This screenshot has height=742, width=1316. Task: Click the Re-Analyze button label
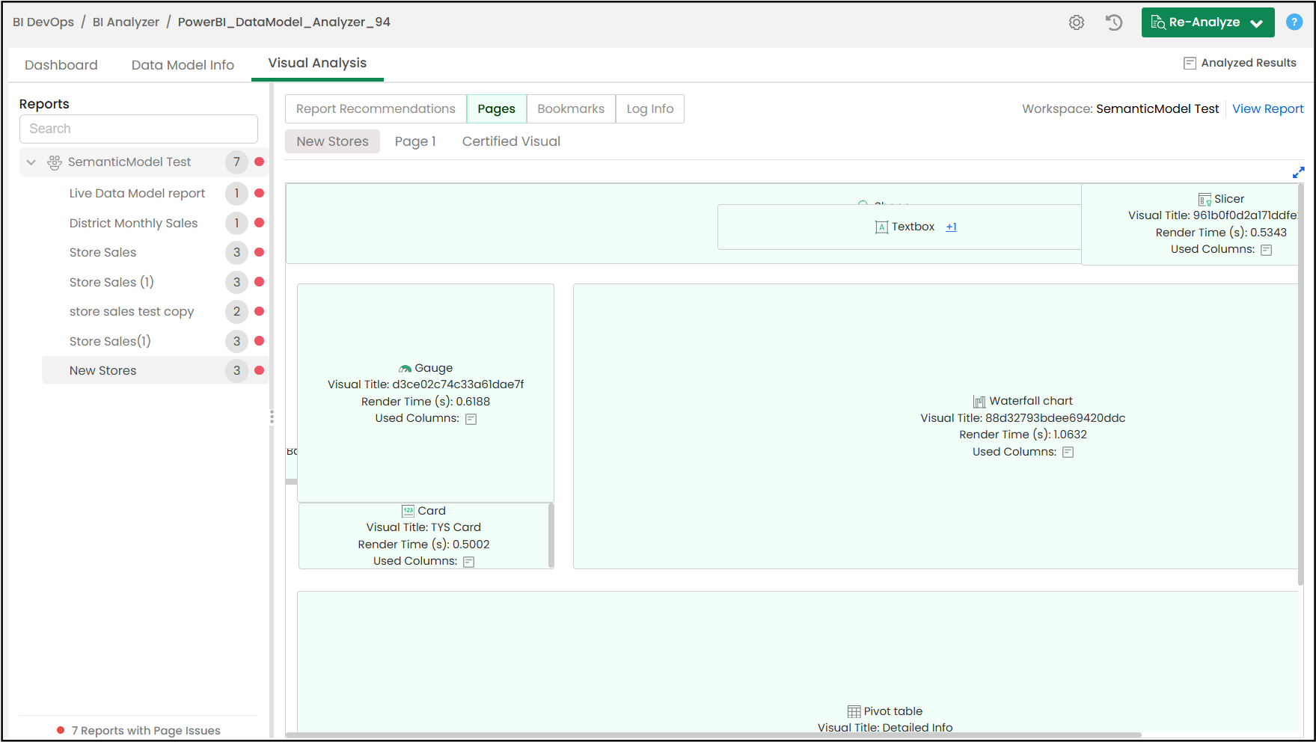[x=1205, y=22]
